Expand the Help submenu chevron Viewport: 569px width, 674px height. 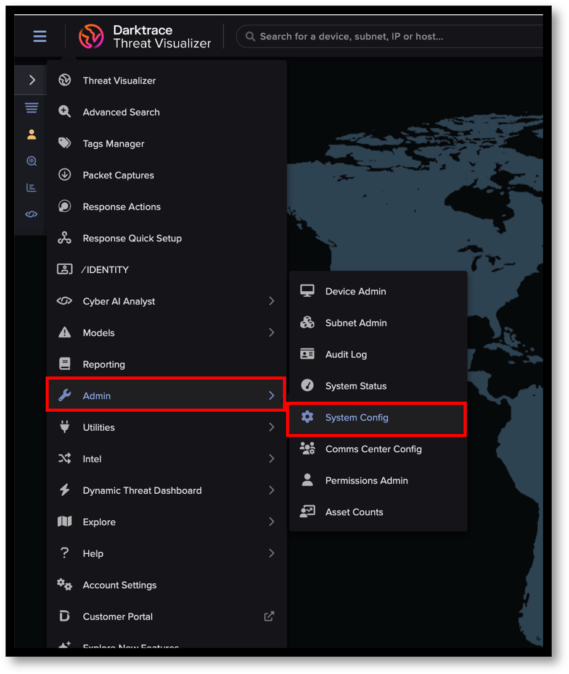pyautogui.click(x=271, y=553)
